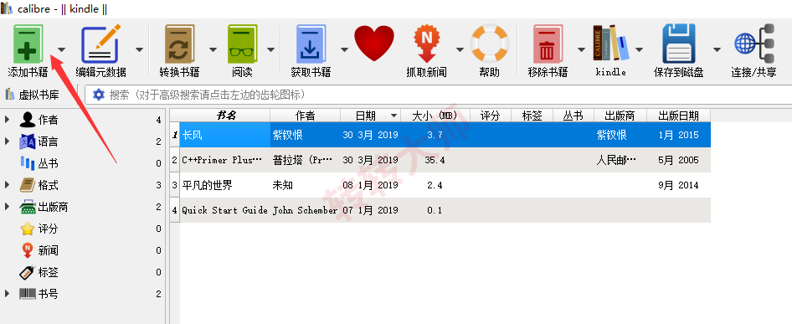Open the dropdown arrow beside Remove books
This screenshot has height=324, width=792.
(581, 49)
